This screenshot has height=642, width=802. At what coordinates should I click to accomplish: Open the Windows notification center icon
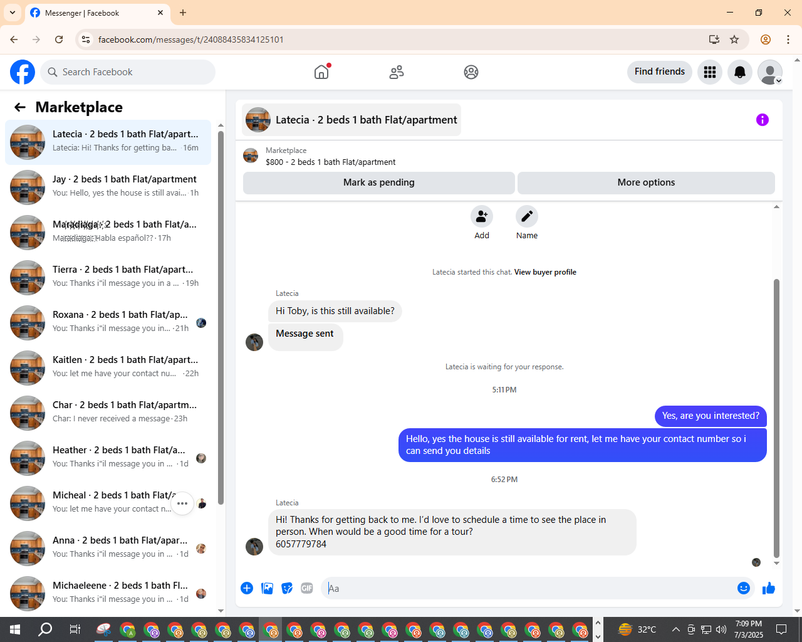[781, 629]
